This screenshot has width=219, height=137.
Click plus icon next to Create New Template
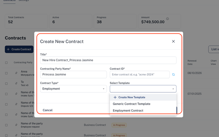[x=115, y=97]
